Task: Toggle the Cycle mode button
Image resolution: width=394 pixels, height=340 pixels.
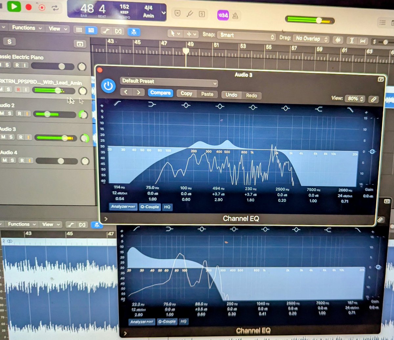Action: (55, 8)
